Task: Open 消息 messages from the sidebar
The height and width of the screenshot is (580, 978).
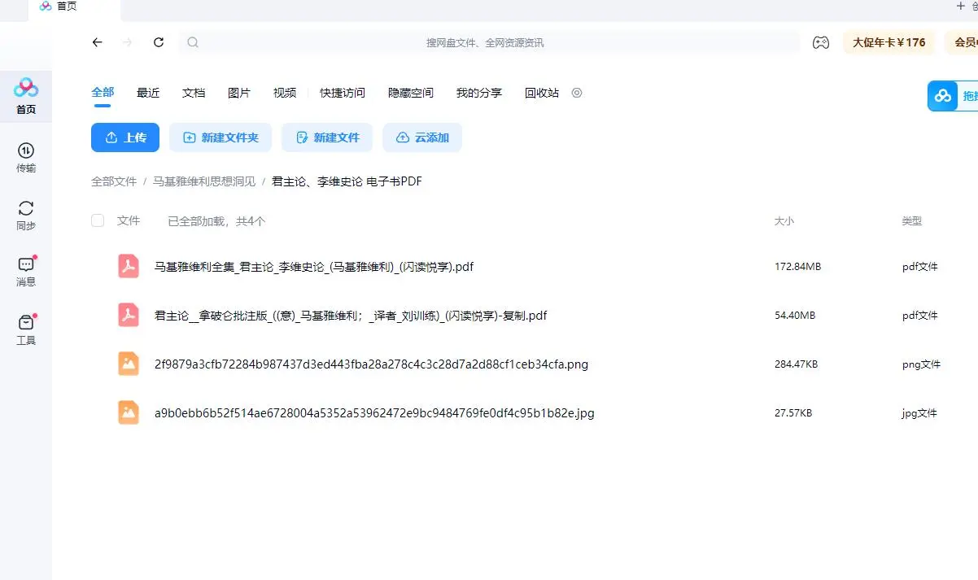Action: point(25,271)
